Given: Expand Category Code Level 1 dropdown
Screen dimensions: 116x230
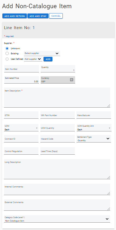Looking at the screenshot, I should [57, 219].
